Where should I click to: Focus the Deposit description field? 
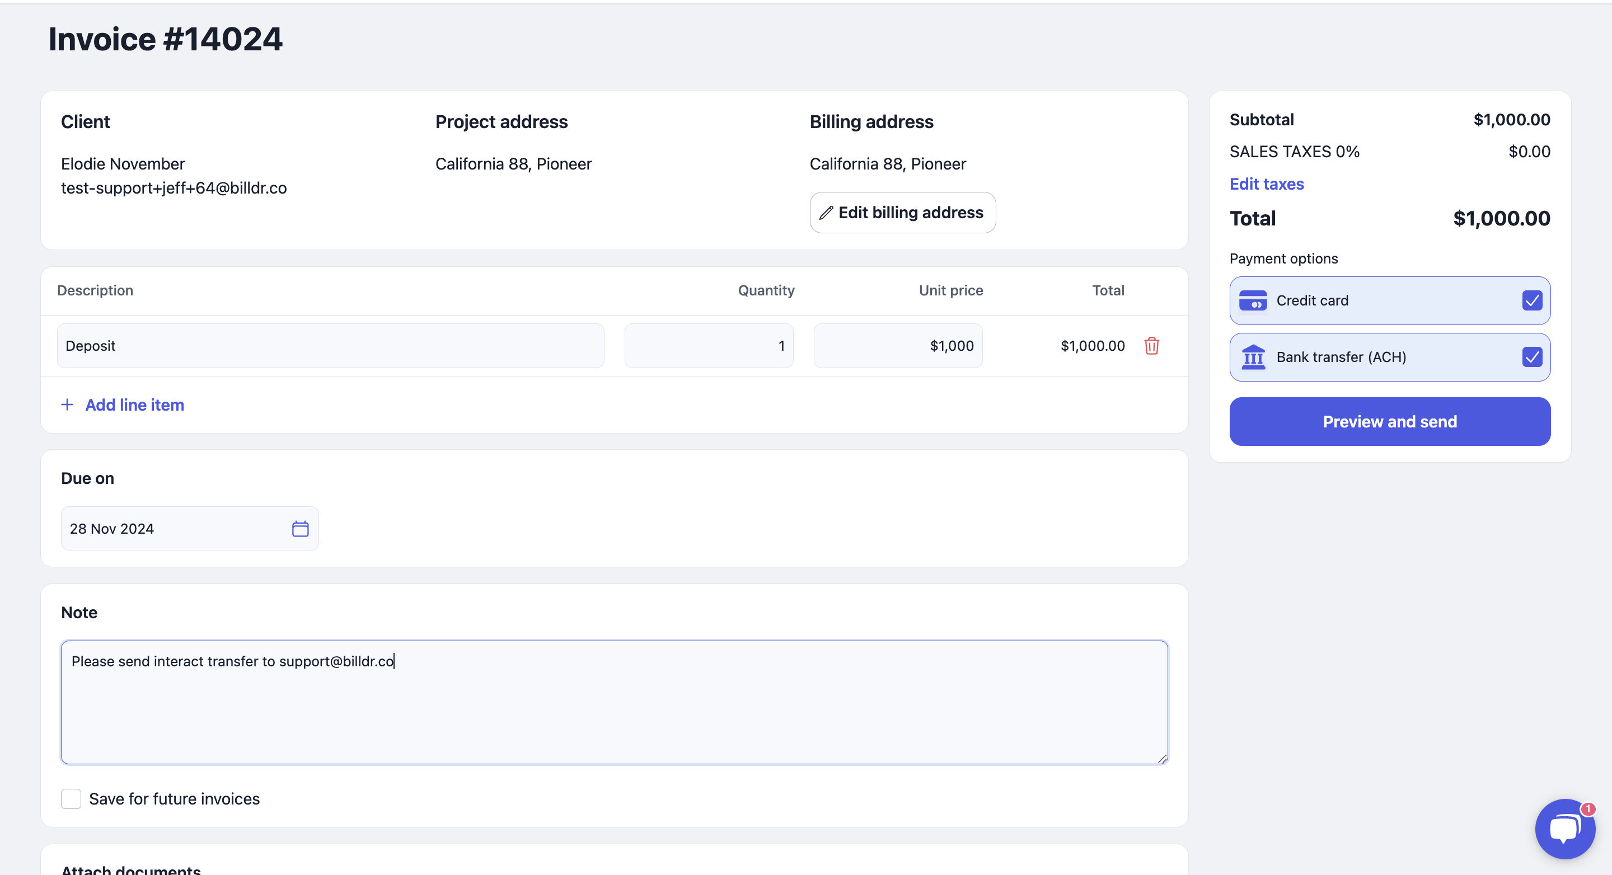click(x=330, y=346)
